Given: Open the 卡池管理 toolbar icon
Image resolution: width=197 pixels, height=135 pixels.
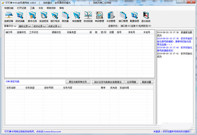Looking at the screenshot, I should (111, 17).
